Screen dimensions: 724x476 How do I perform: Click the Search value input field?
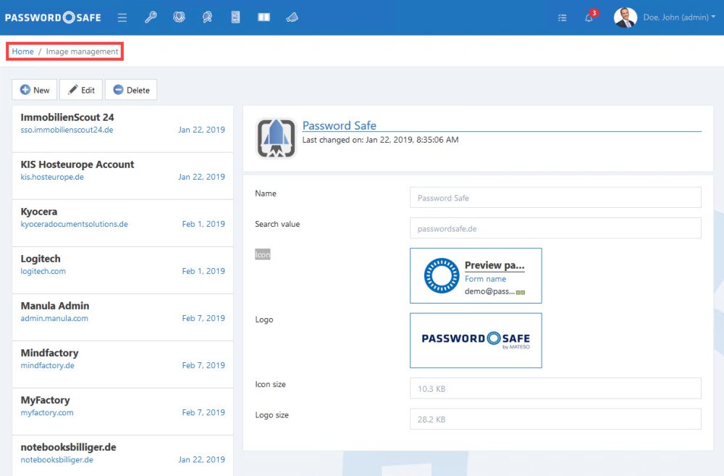pyautogui.click(x=555, y=228)
